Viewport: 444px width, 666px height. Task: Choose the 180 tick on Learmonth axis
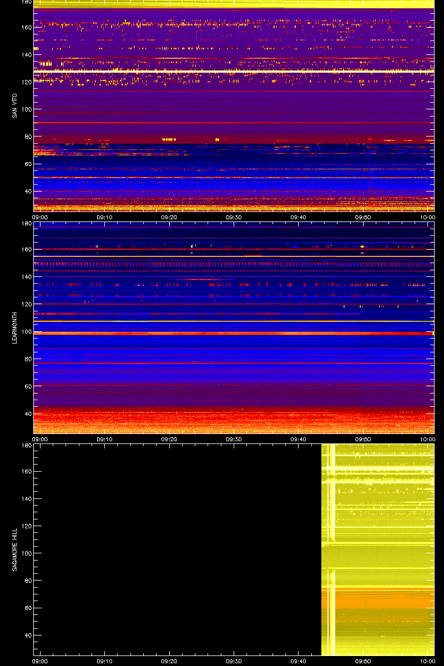[x=26, y=224]
